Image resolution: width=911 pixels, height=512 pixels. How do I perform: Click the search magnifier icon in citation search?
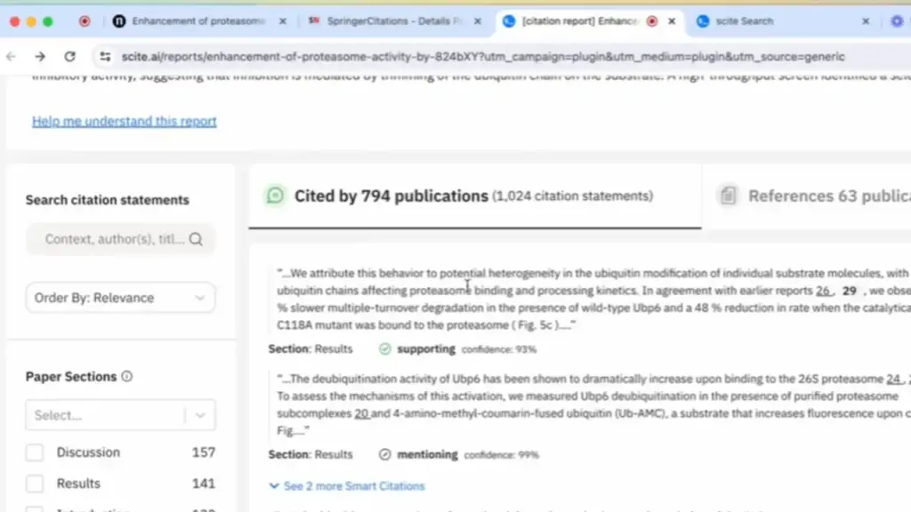196,239
